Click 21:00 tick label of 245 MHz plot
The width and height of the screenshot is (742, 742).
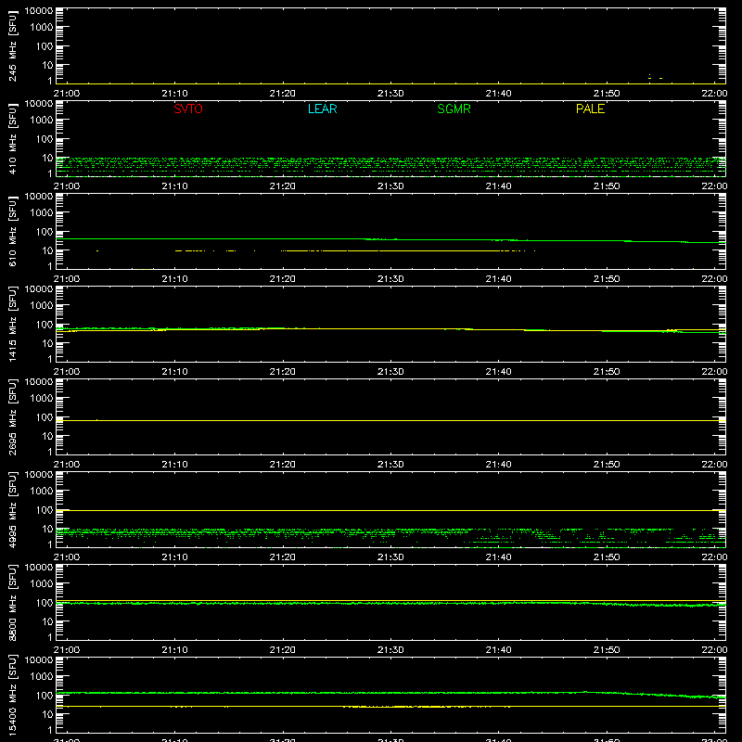pos(67,94)
